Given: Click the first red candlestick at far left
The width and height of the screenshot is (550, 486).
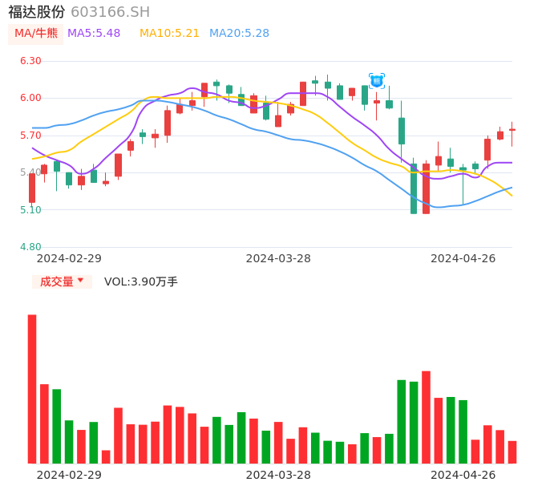Looking at the screenshot, I should [x=32, y=188].
